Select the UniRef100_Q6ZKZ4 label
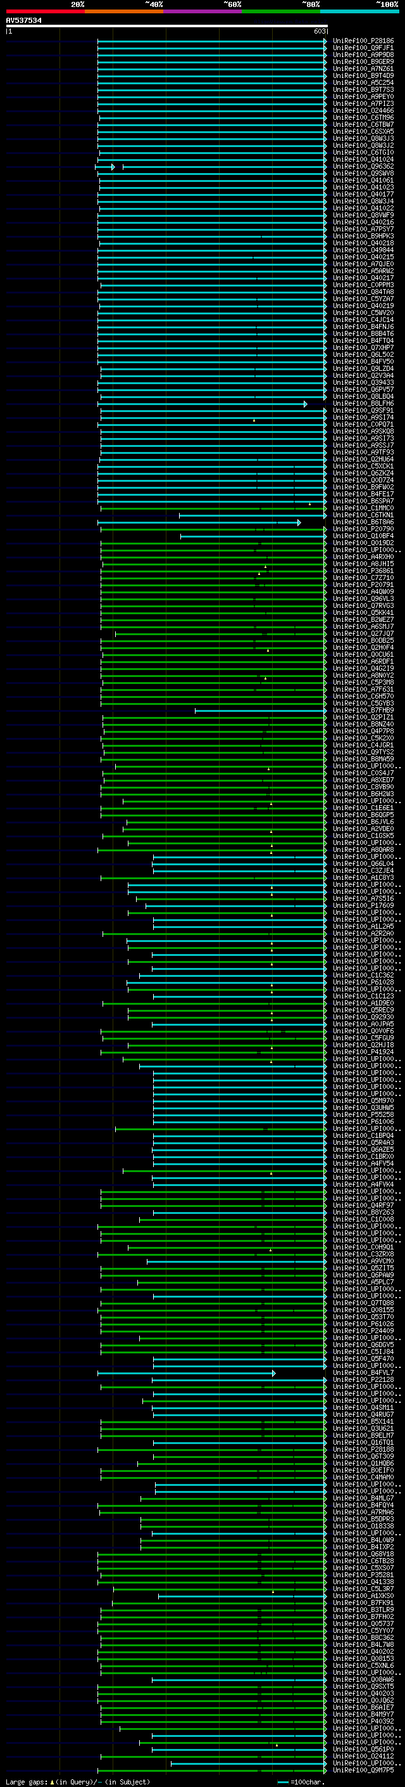The height and width of the screenshot is (1787, 405). tap(363, 472)
